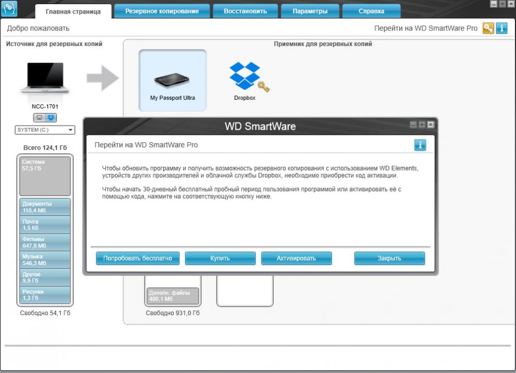Click the 'NCC-1701' computer name
The width and height of the screenshot is (516, 373).
coord(45,106)
